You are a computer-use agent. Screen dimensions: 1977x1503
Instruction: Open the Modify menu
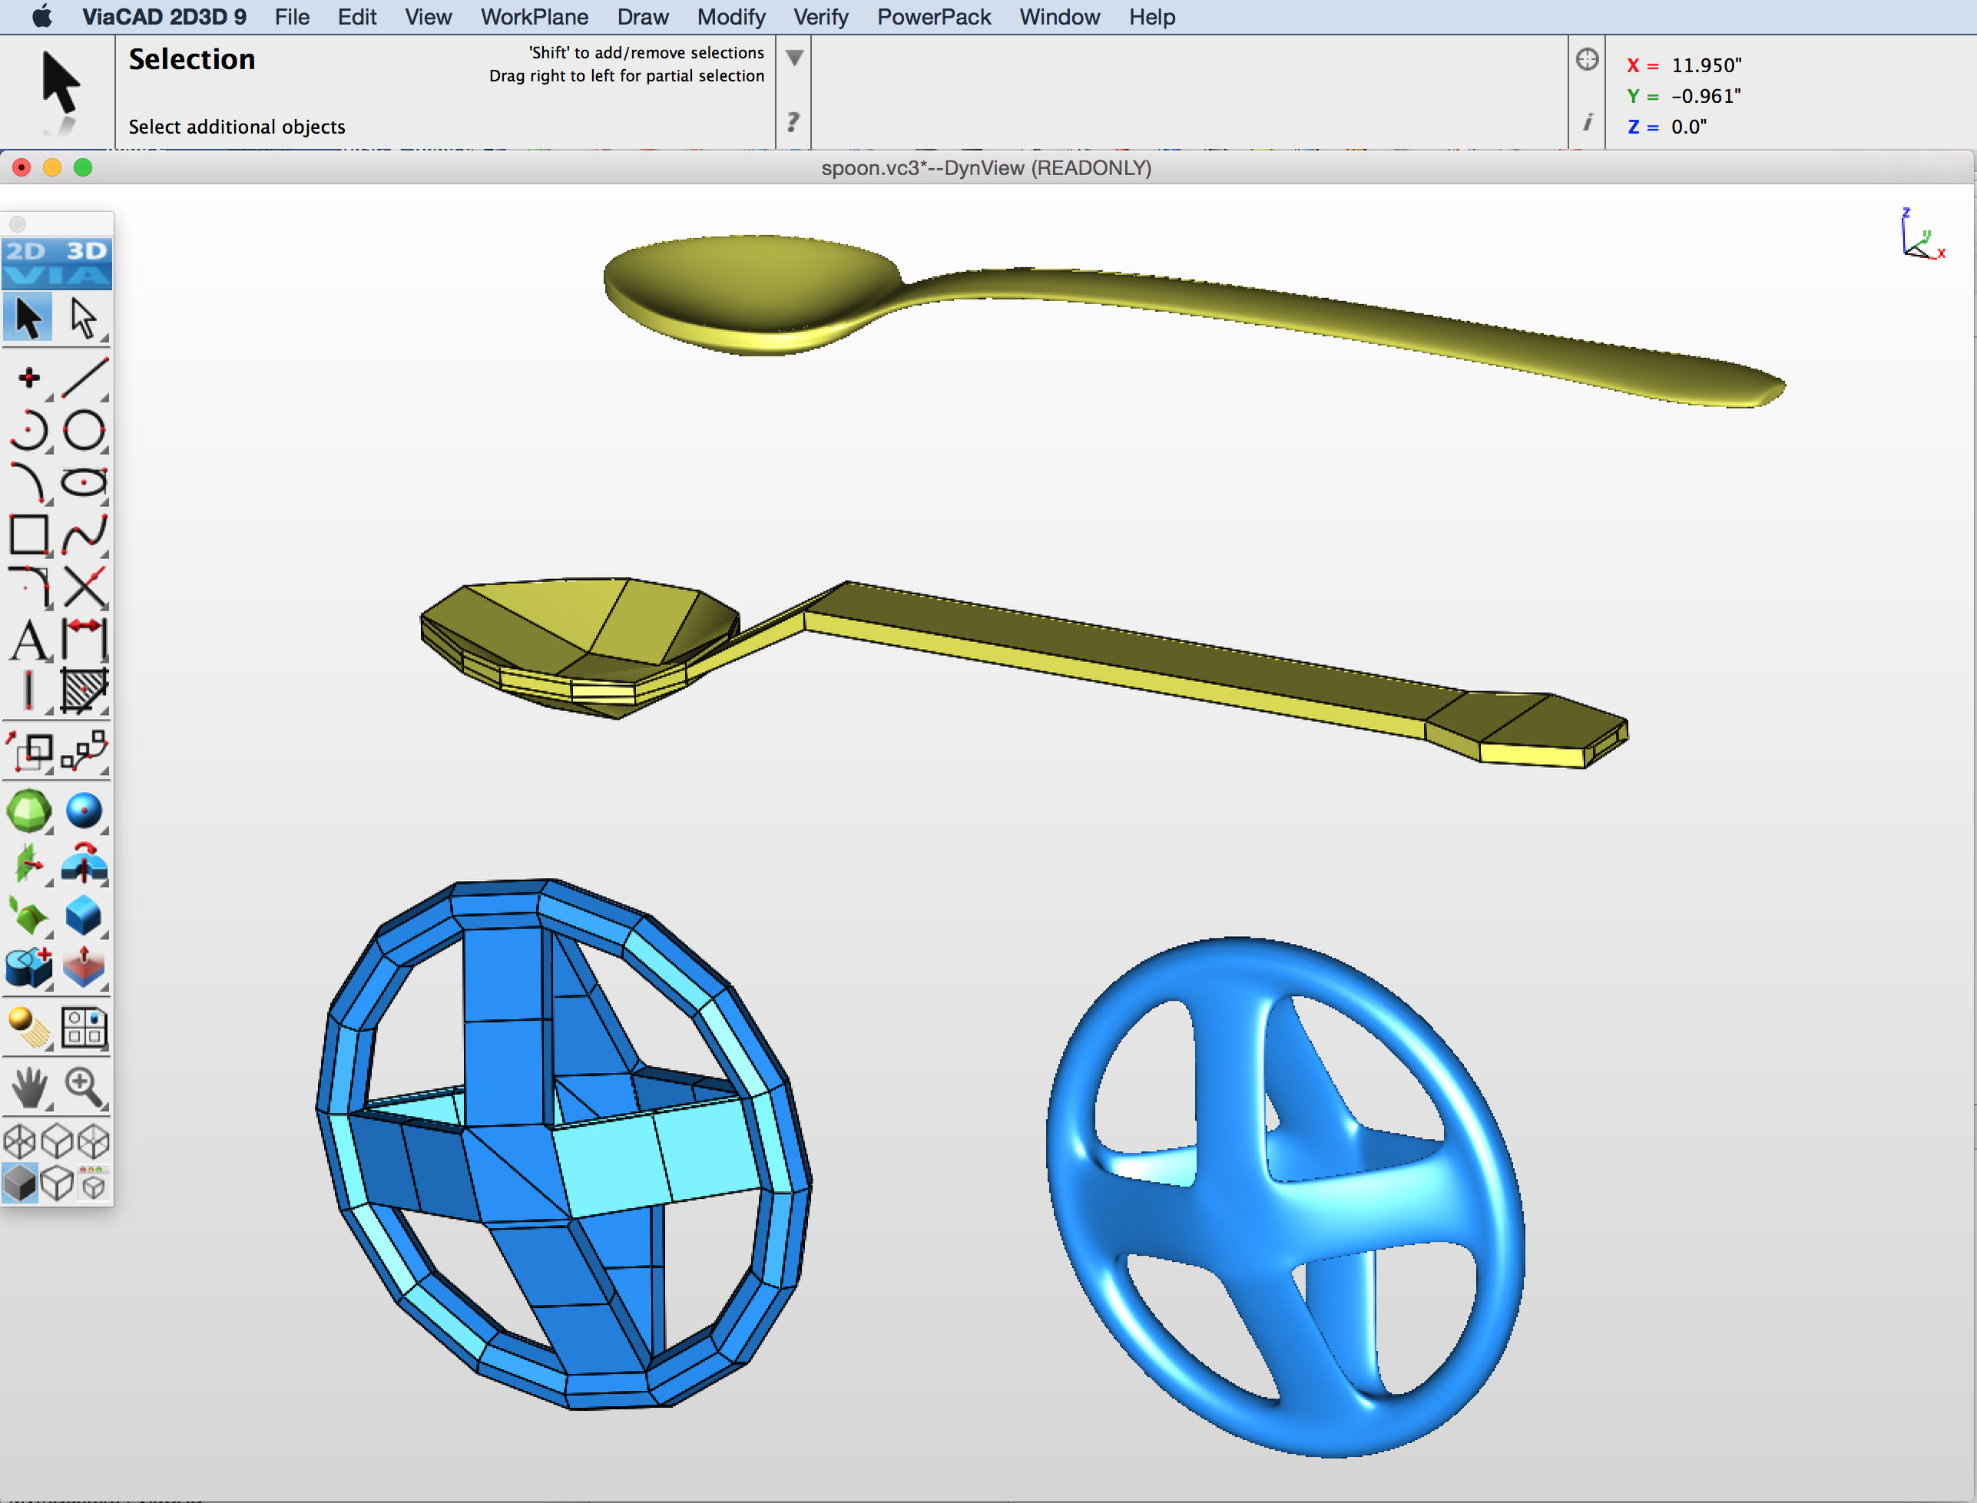pyautogui.click(x=731, y=16)
